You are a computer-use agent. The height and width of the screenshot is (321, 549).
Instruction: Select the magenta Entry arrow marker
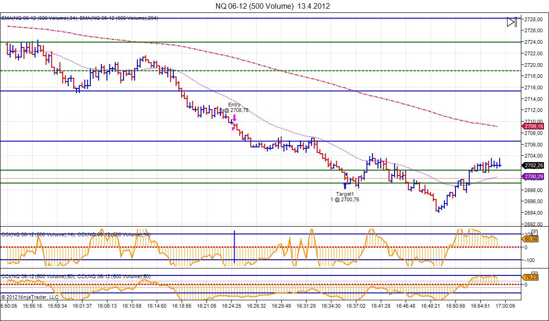coord(235,118)
